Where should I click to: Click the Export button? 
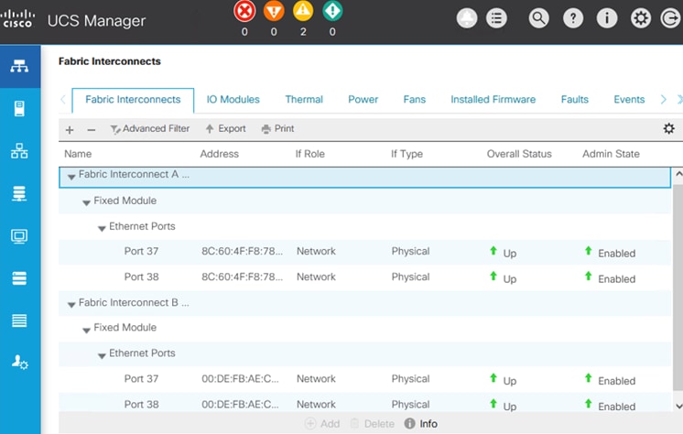point(225,129)
